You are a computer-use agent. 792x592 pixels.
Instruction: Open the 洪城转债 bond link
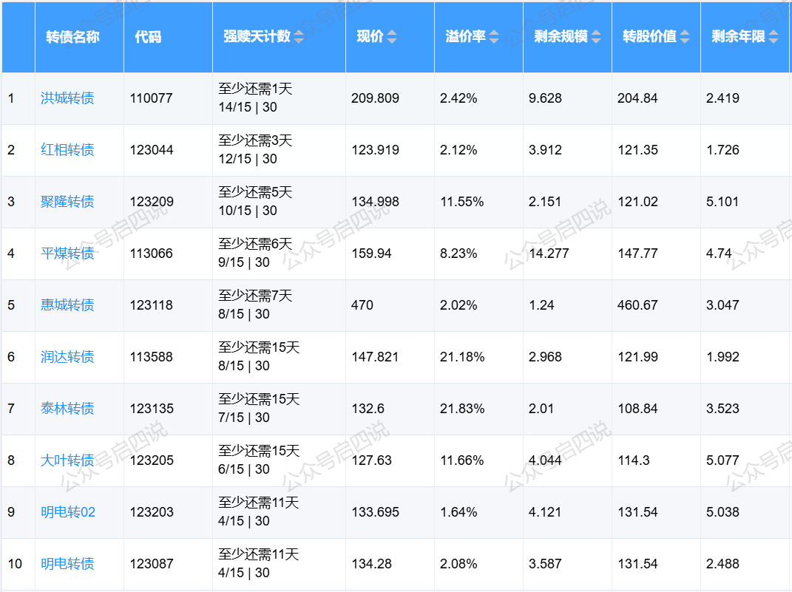(x=67, y=98)
